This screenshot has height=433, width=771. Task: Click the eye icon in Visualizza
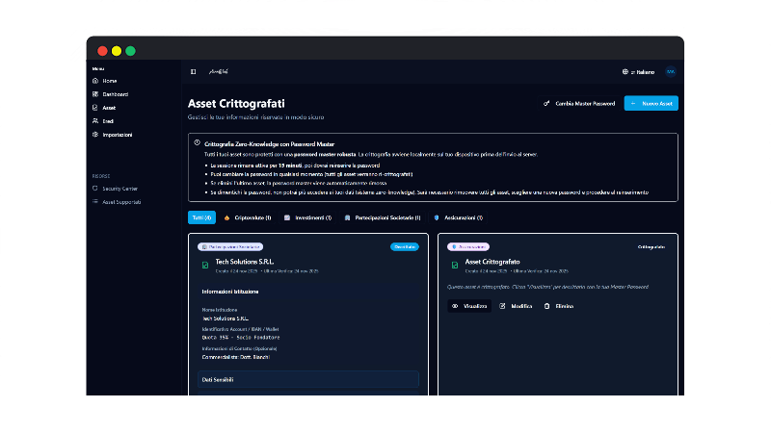[455, 306]
